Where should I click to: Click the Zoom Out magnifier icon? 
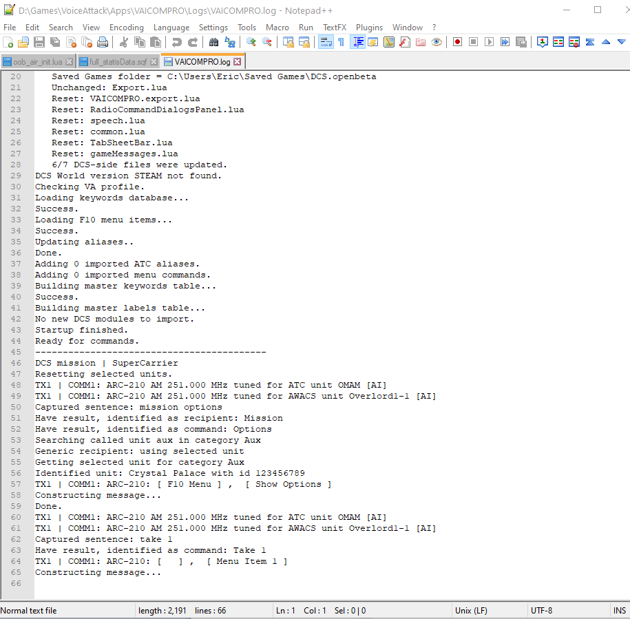tap(266, 42)
